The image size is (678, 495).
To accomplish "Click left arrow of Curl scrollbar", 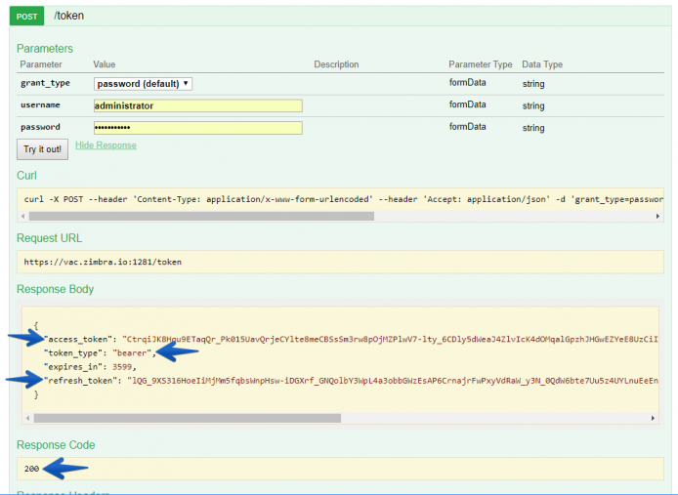I will [22, 216].
